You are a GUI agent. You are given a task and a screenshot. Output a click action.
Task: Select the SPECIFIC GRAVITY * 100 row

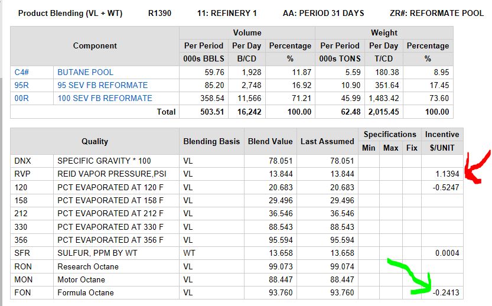pos(99,161)
